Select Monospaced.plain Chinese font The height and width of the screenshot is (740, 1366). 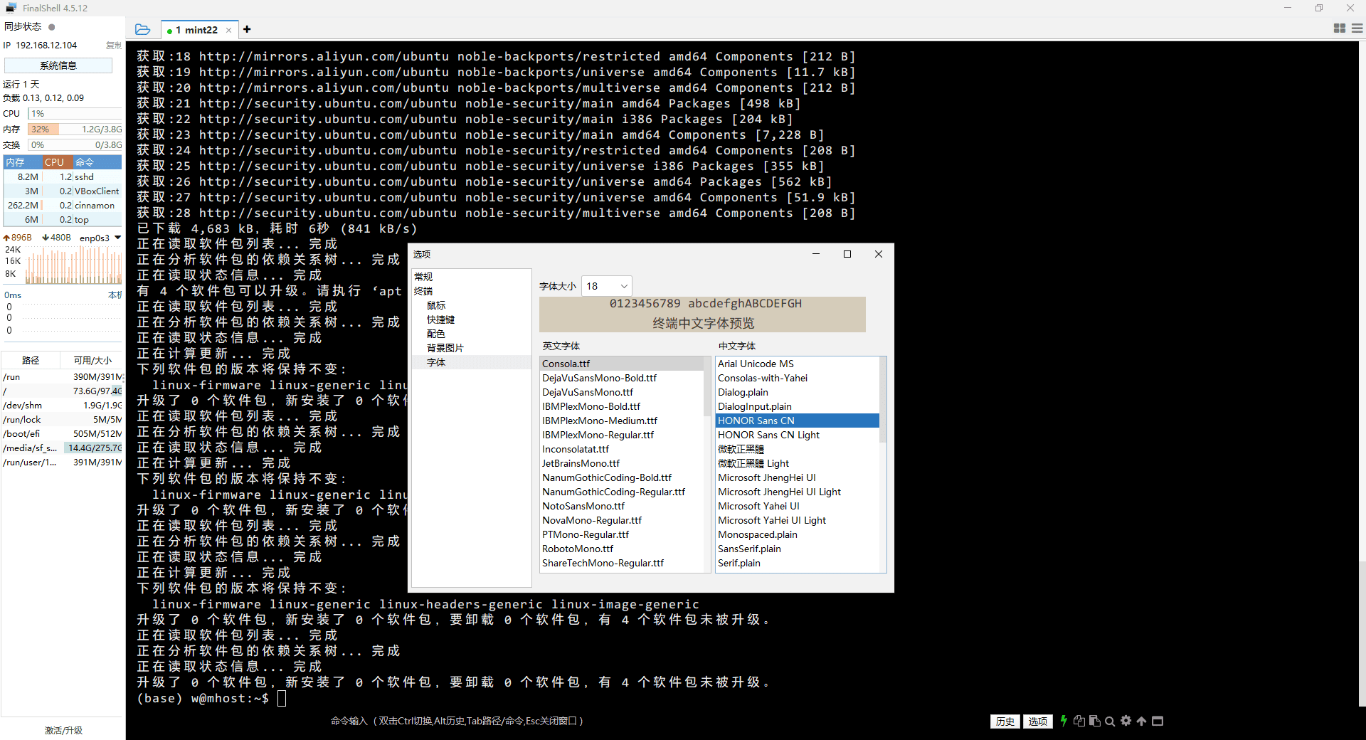click(x=798, y=534)
